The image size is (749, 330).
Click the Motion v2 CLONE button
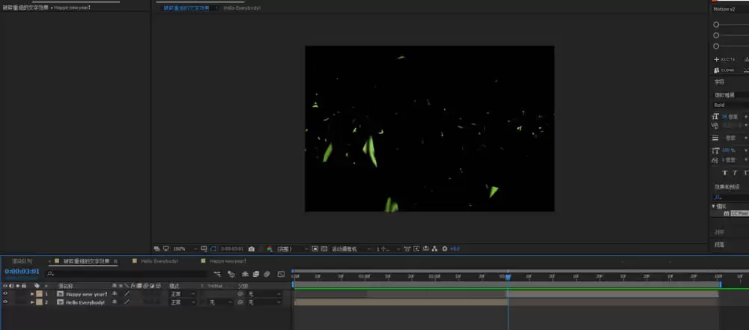(x=724, y=70)
